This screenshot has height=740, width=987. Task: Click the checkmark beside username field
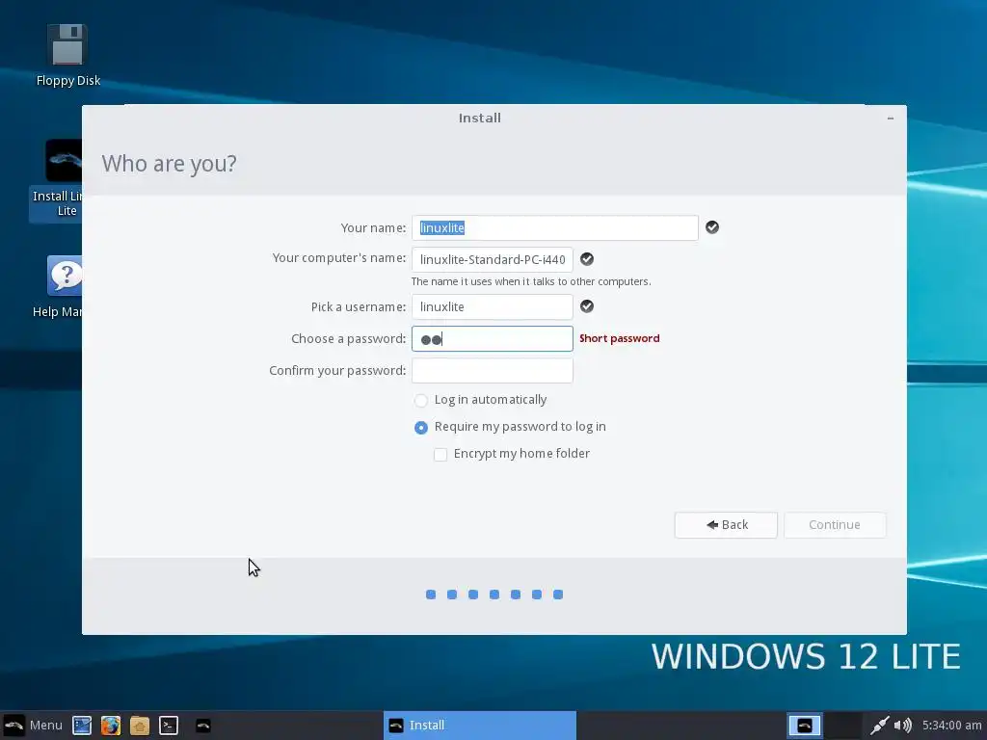(x=587, y=305)
